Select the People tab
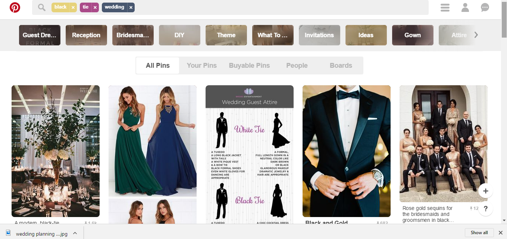Viewport: 507px width, 239px height. click(297, 66)
